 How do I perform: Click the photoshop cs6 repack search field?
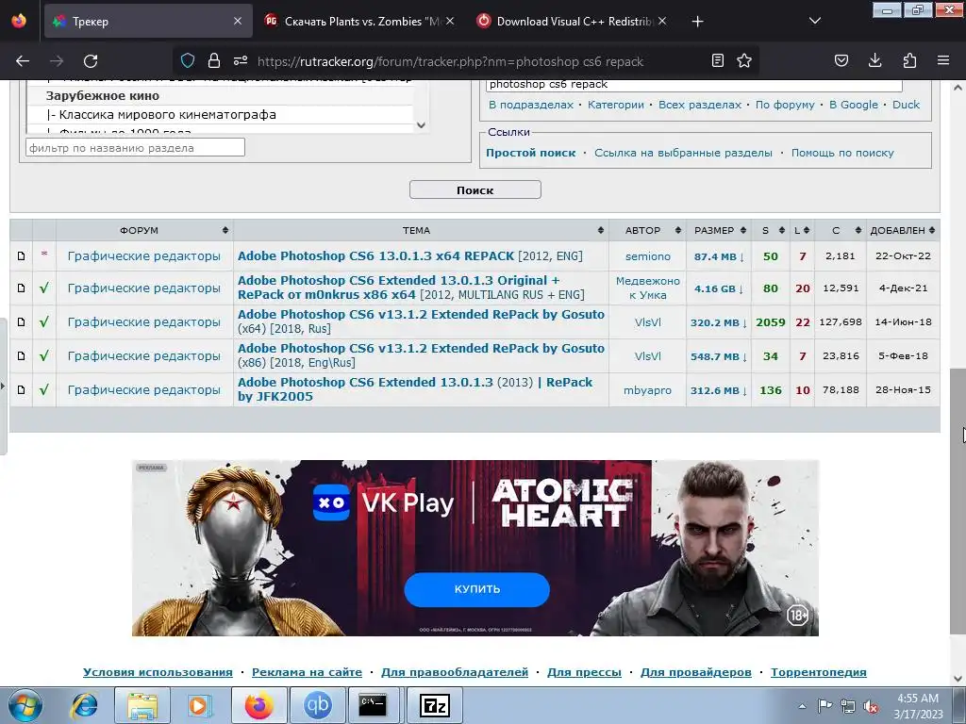693,84
